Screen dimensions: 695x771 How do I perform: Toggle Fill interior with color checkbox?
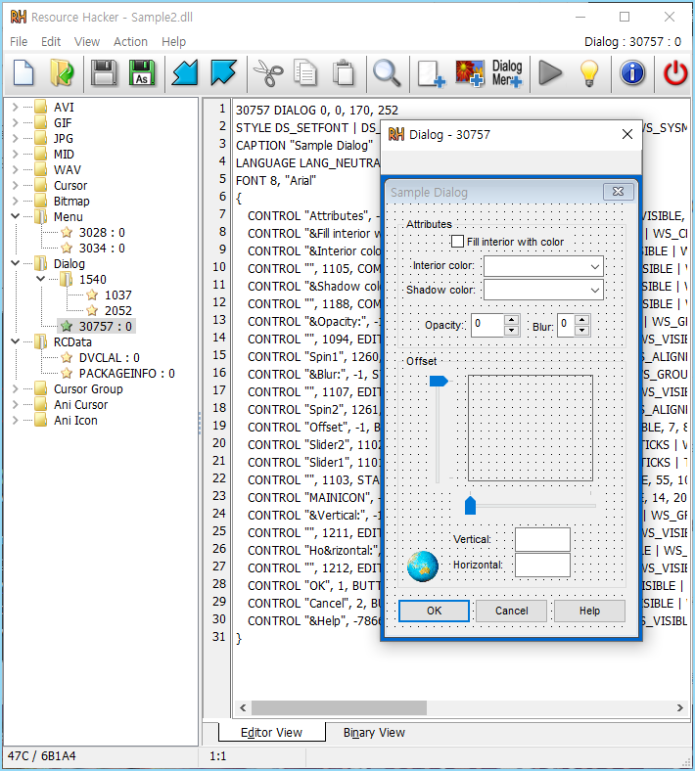(x=457, y=242)
